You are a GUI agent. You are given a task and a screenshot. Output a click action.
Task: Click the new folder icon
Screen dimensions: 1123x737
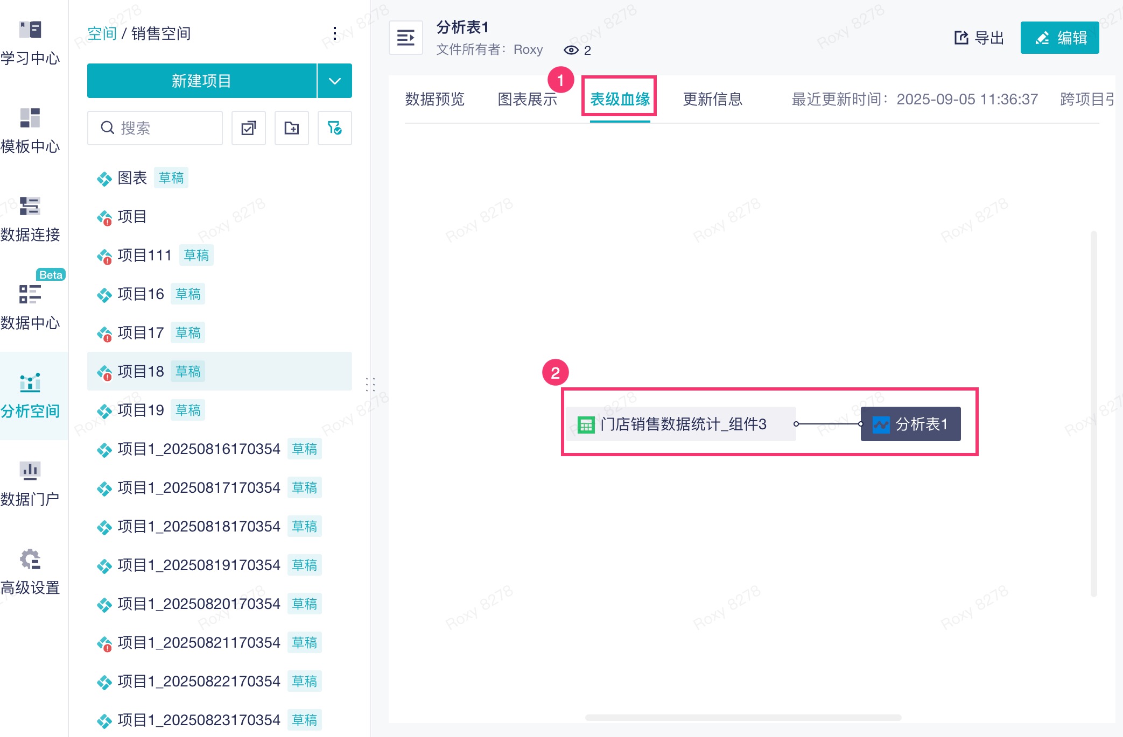(292, 128)
